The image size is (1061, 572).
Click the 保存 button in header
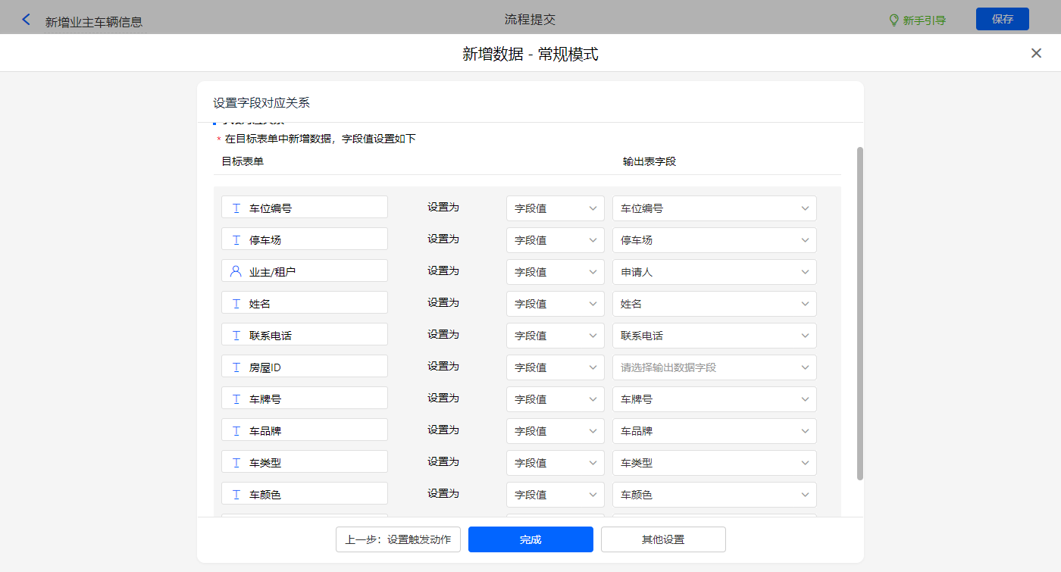click(x=1002, y=19)
